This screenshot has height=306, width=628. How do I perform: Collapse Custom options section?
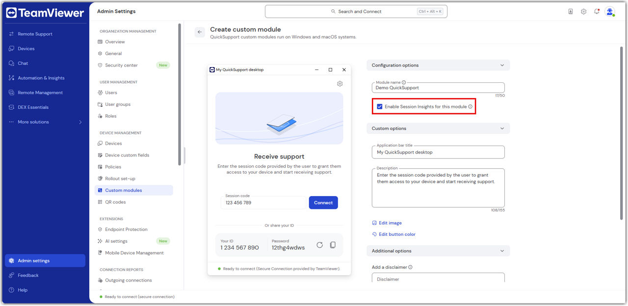coord(502,128)
